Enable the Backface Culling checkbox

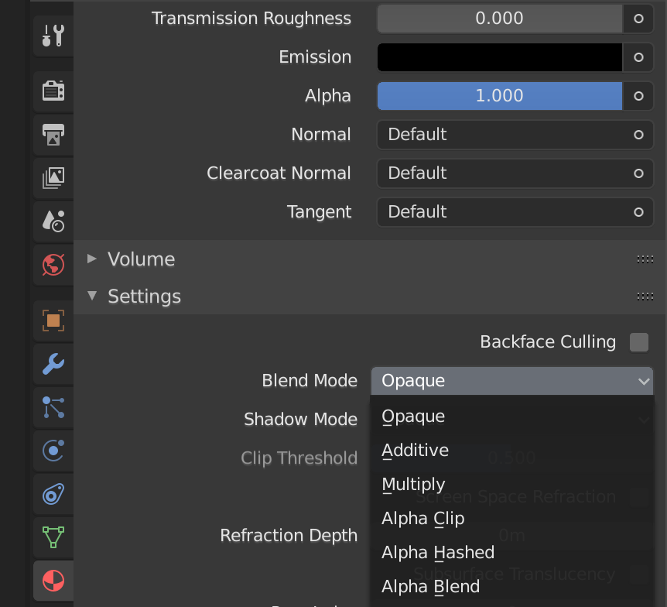638,342
